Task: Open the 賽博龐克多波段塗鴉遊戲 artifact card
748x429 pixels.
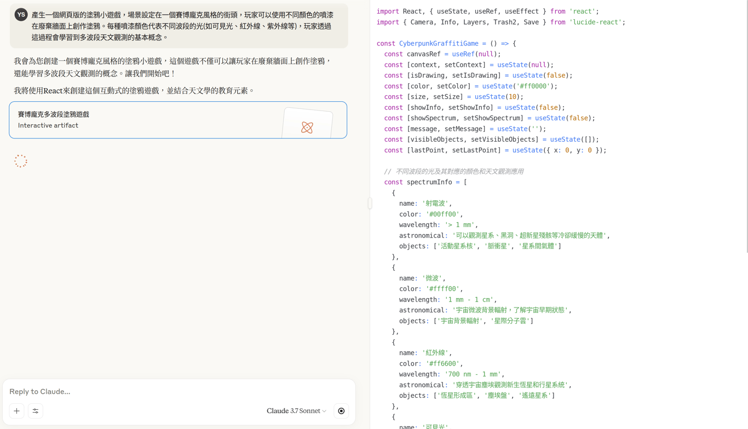Action: point(178,120)
